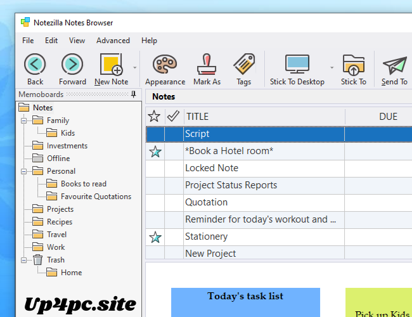The height and width of the screenshot is (317, 412).
Task: Create a note with New Note icon
Action: tap(112, 64)
